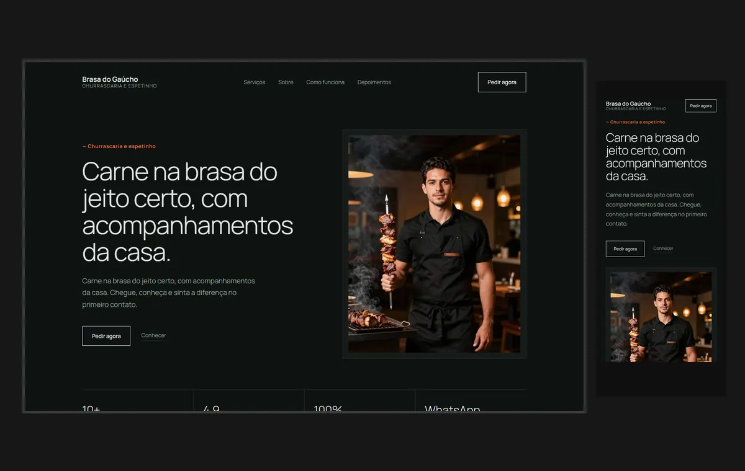Tap the mobile preview orange label "Churrascaria e espetinho"
Image resolution: width=745 pixels, height=471 pixels.
[x=635, y=122]
